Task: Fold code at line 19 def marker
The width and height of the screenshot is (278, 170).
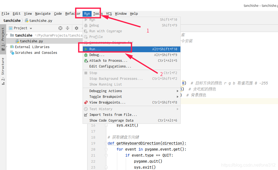Action: 106,143
